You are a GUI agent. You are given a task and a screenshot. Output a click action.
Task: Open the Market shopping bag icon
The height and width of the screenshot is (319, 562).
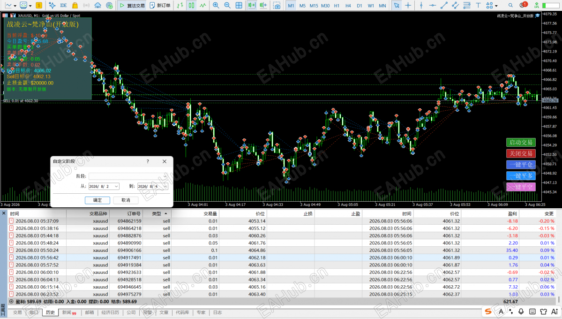(75, 5)
